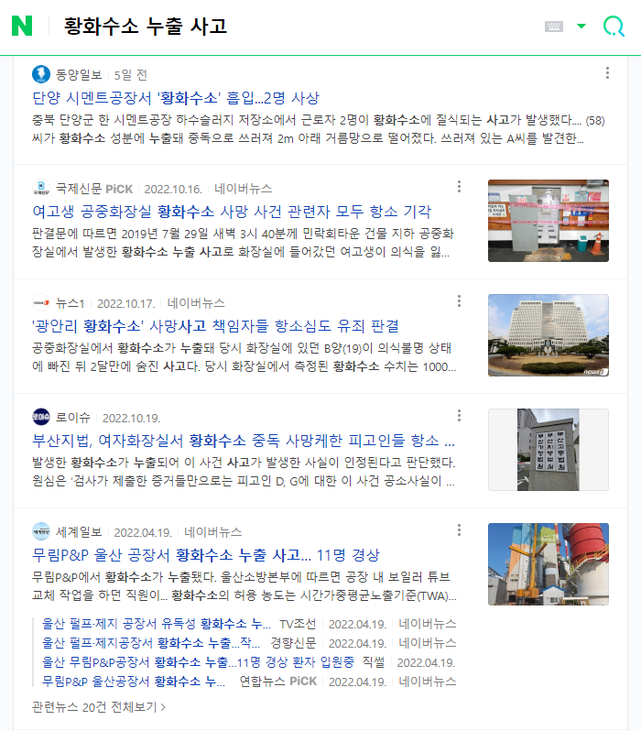This screenshot has width=641, height=731.
Task: Open related article 울산 펄프·제지 공장서 유독성 황화수소
Action: [x=157, y=624]
